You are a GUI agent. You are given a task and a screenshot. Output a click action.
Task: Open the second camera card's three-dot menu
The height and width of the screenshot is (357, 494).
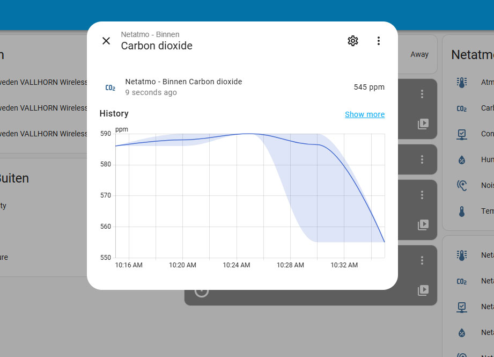point(422,159)
